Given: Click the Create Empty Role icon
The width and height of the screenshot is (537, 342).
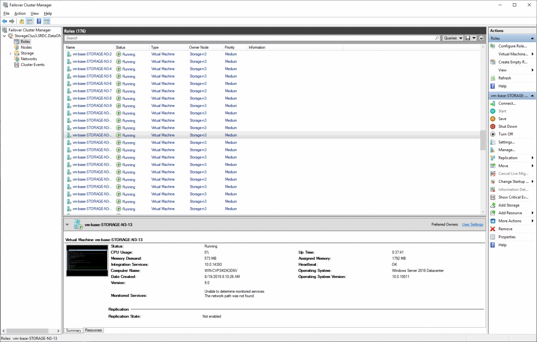Looking at the screenshot, I should click(x=493, y=62).
